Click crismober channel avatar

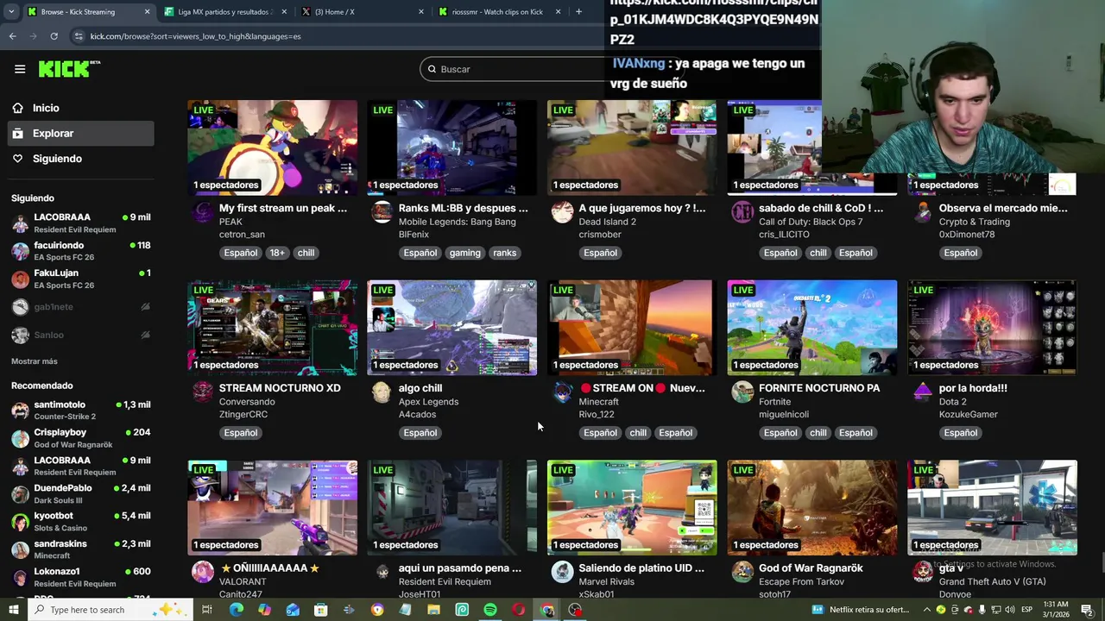[x=562, y=212]
